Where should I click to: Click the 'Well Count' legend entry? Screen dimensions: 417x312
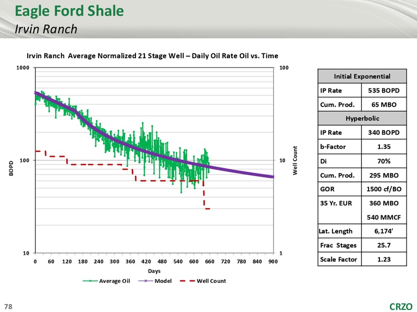[203, 281]
